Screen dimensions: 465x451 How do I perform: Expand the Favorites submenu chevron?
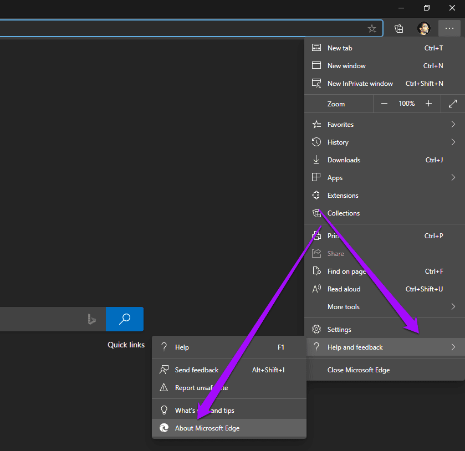453,124
